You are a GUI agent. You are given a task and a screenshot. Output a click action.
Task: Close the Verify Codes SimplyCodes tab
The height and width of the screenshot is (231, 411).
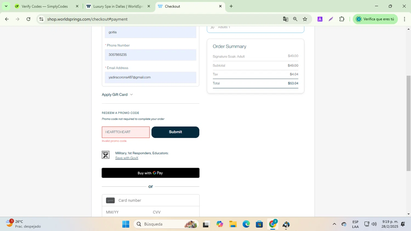click(x=77, y=6)
